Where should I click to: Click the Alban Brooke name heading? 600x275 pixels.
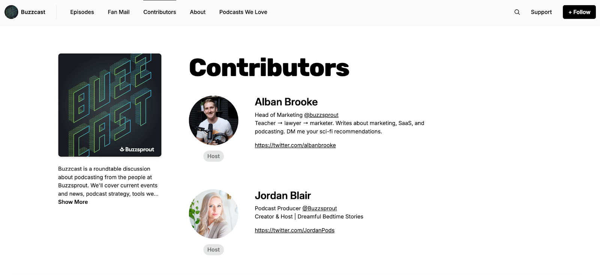pyautogui.click(x=286, y=102)
